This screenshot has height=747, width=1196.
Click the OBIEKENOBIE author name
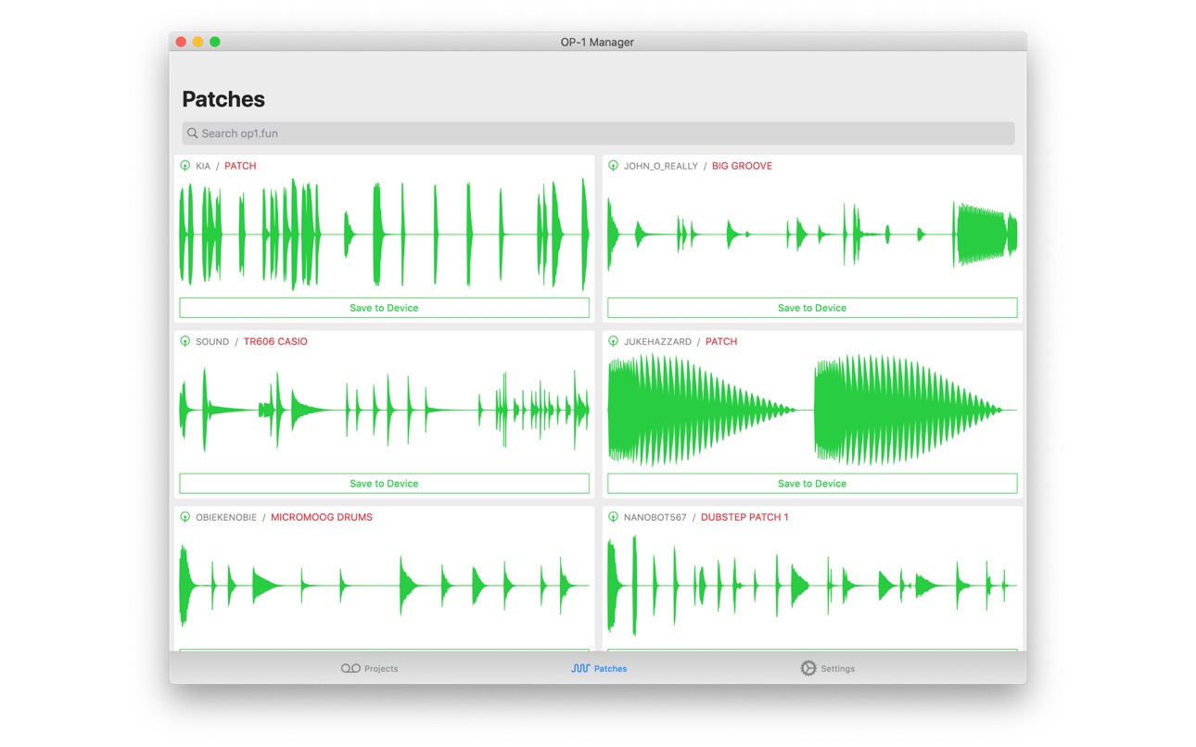click(x=226, y=517)
